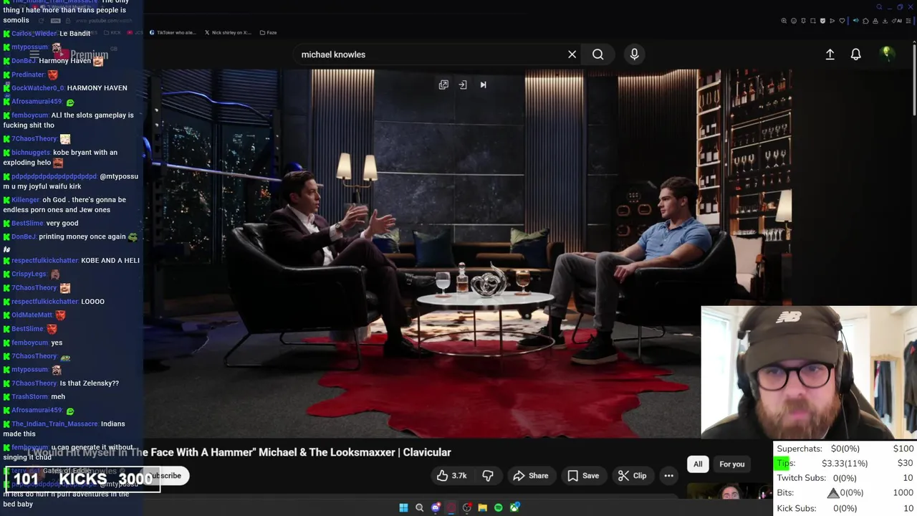Click chat username TrashStorm

pos(29,397)
